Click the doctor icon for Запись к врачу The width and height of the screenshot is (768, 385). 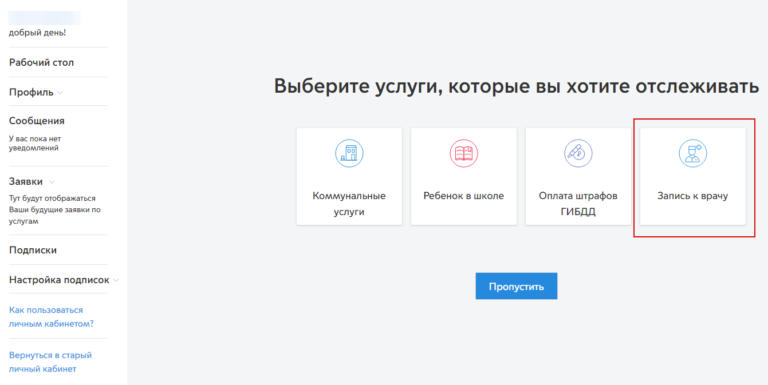[692, 153]
